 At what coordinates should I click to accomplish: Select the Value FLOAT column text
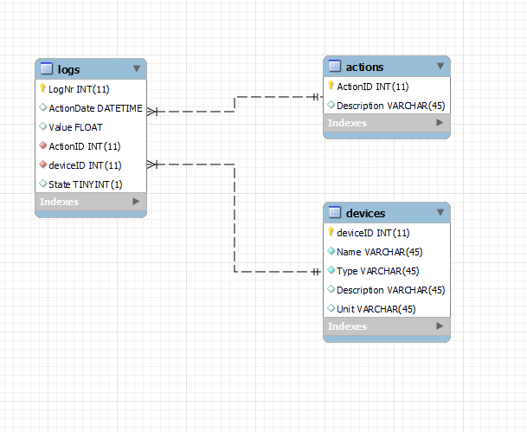pyautogui.click(x=75, y=127)
